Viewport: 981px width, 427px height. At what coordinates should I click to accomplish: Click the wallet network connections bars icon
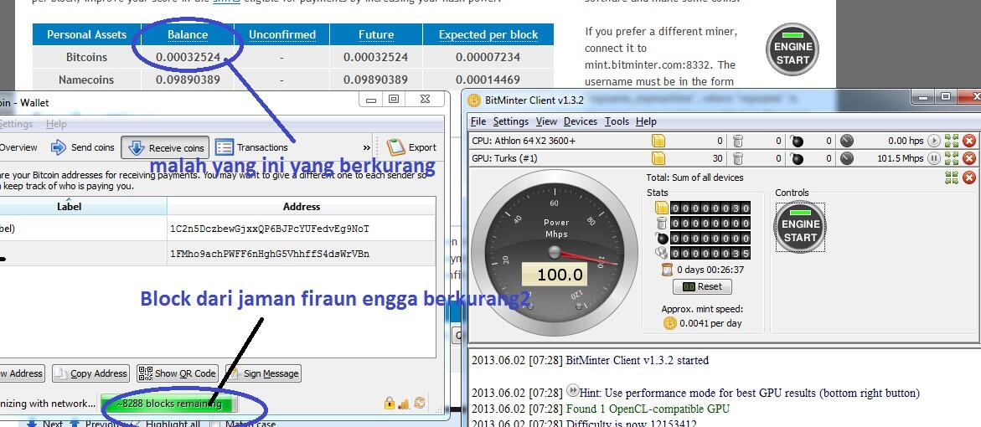[x=404, y=404]
